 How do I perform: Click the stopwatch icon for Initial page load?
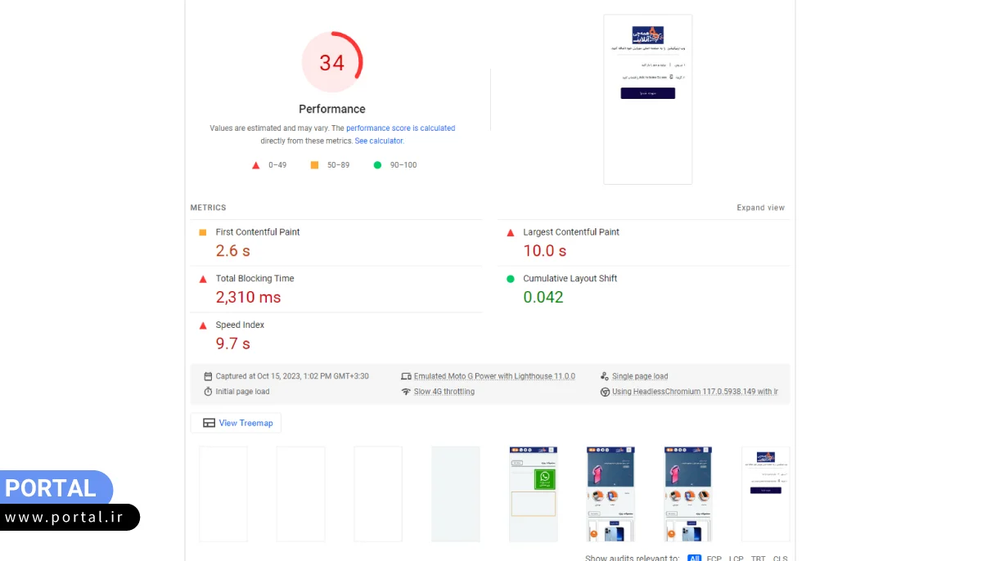209,391
